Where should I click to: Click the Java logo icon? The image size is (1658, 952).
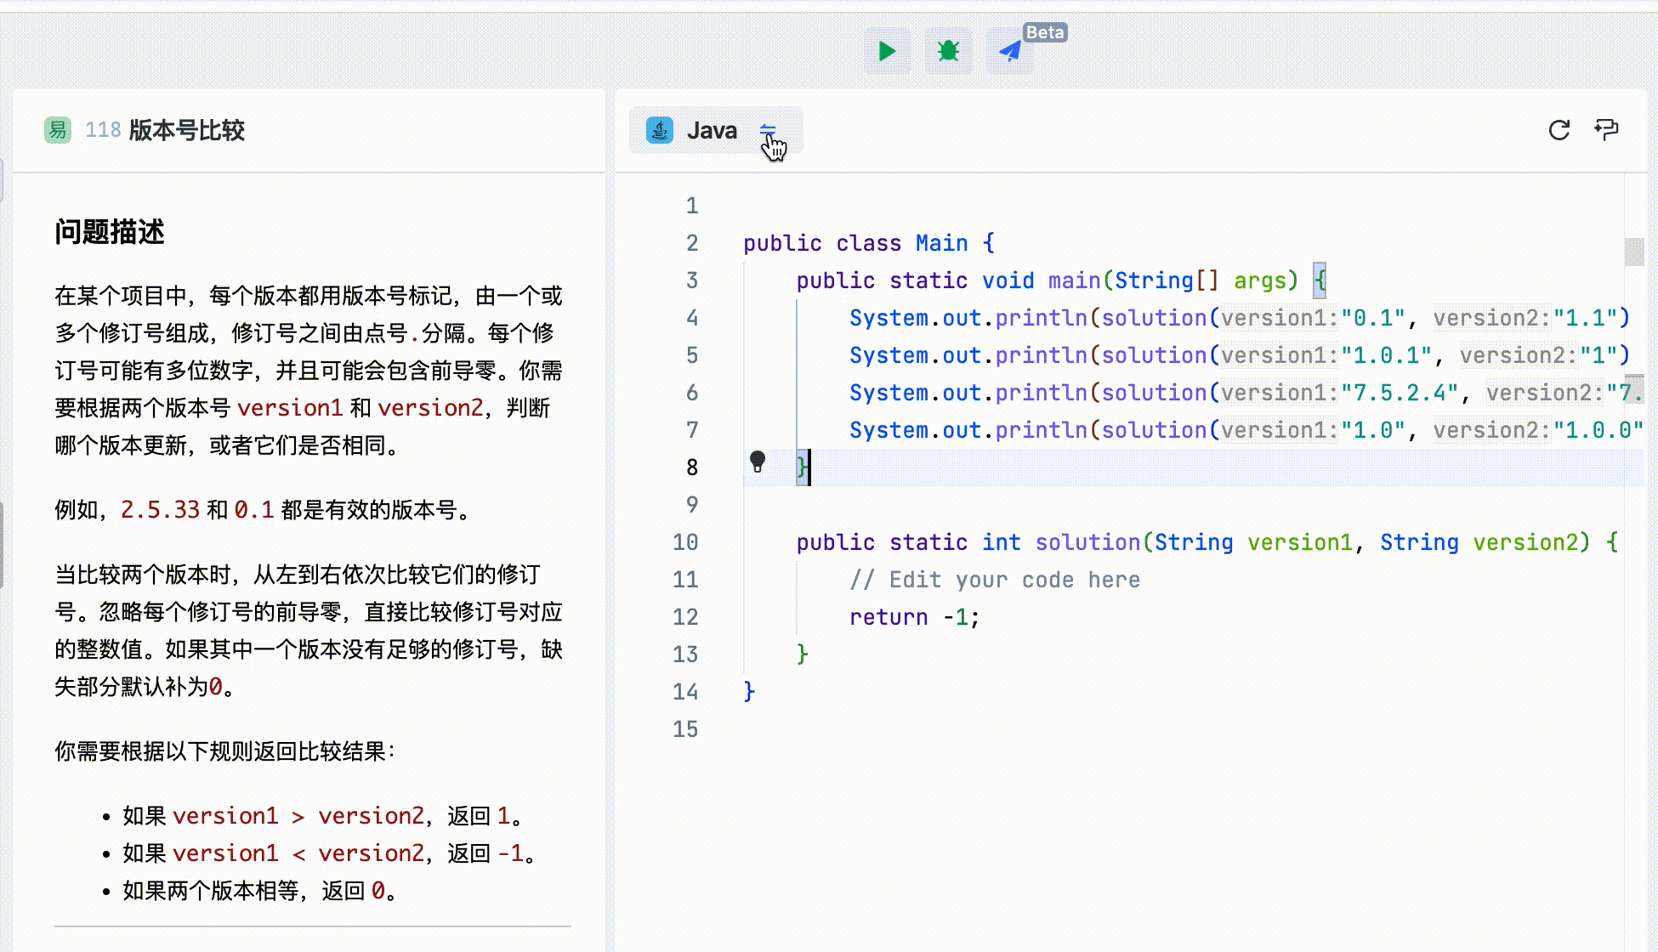[660, 130]
